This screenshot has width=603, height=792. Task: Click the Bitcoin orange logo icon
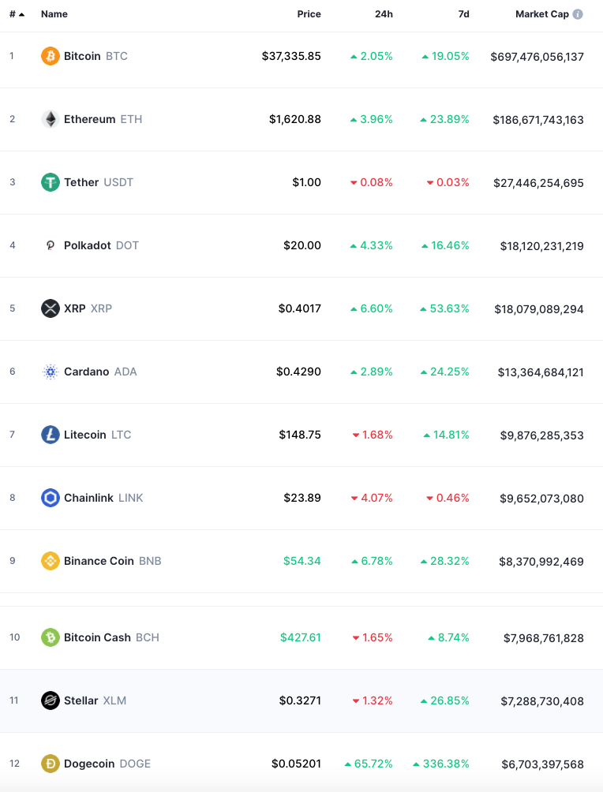click(50, 56)
